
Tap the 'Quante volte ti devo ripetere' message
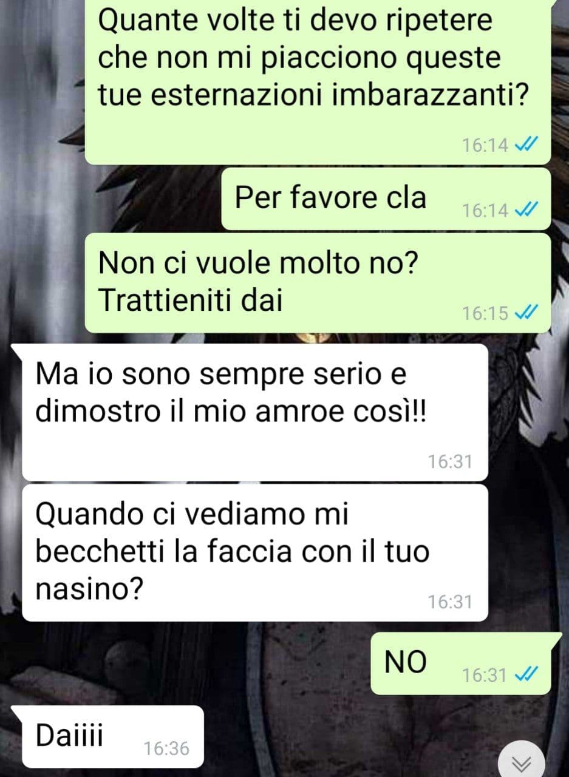point(318,79)
